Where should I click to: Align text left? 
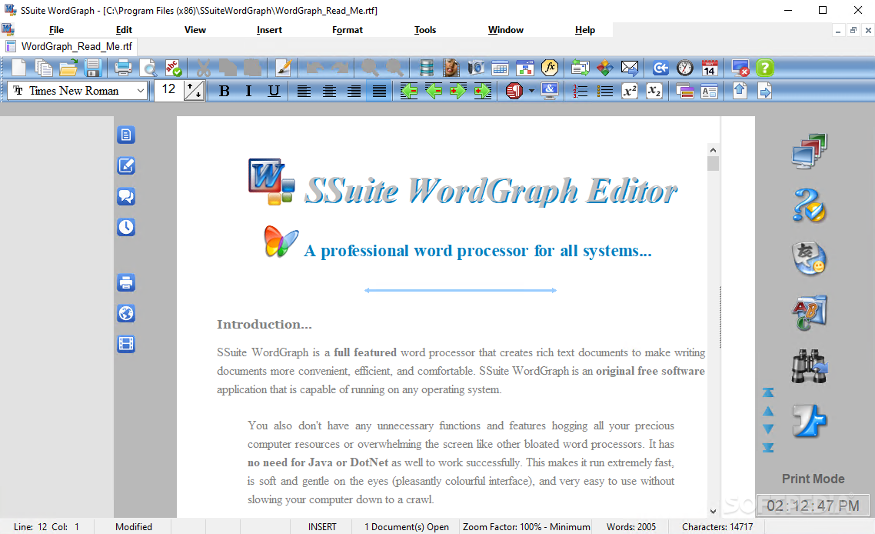point(304,91)
